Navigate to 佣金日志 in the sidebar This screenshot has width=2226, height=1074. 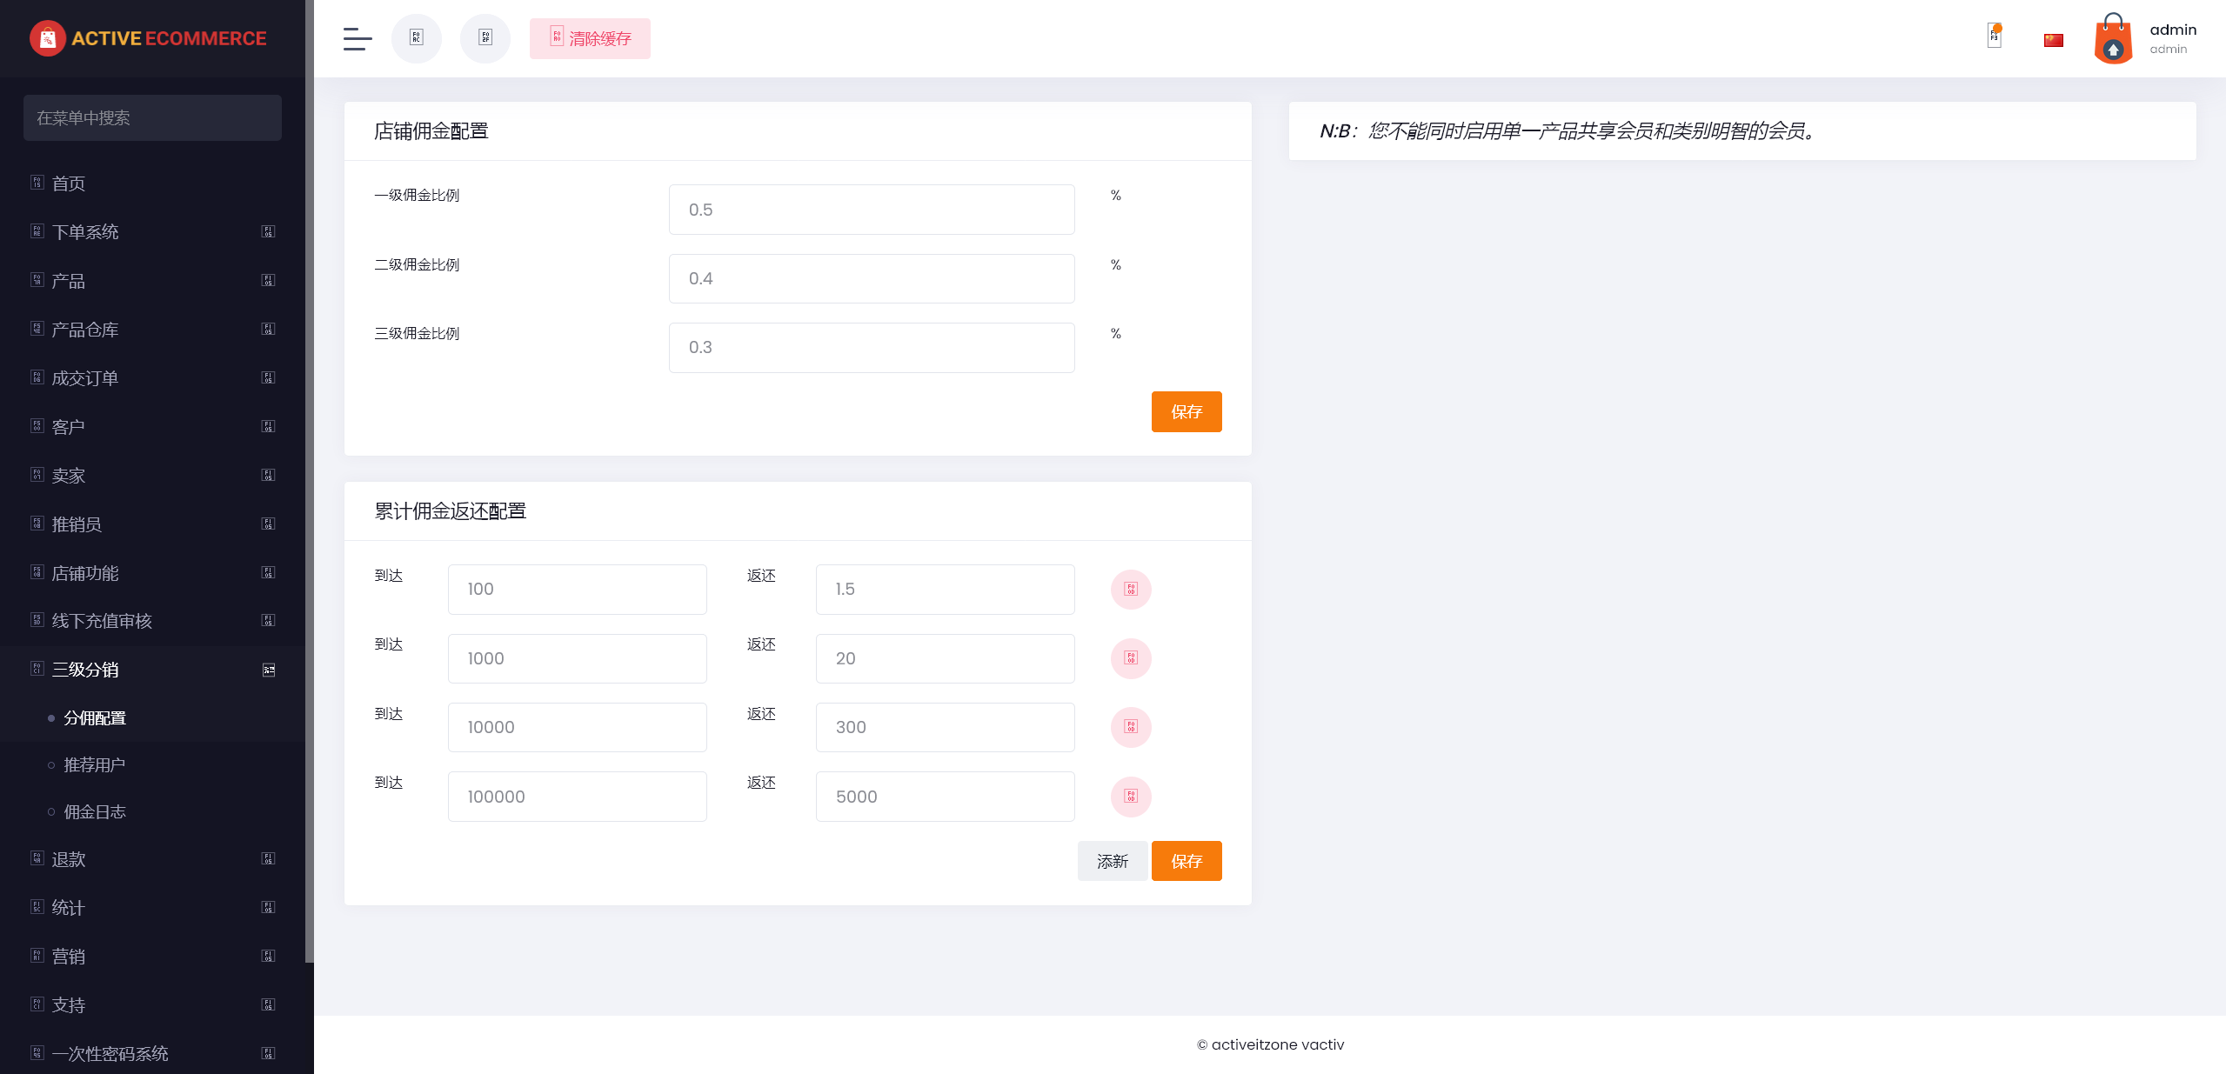[x=96, y=811]
